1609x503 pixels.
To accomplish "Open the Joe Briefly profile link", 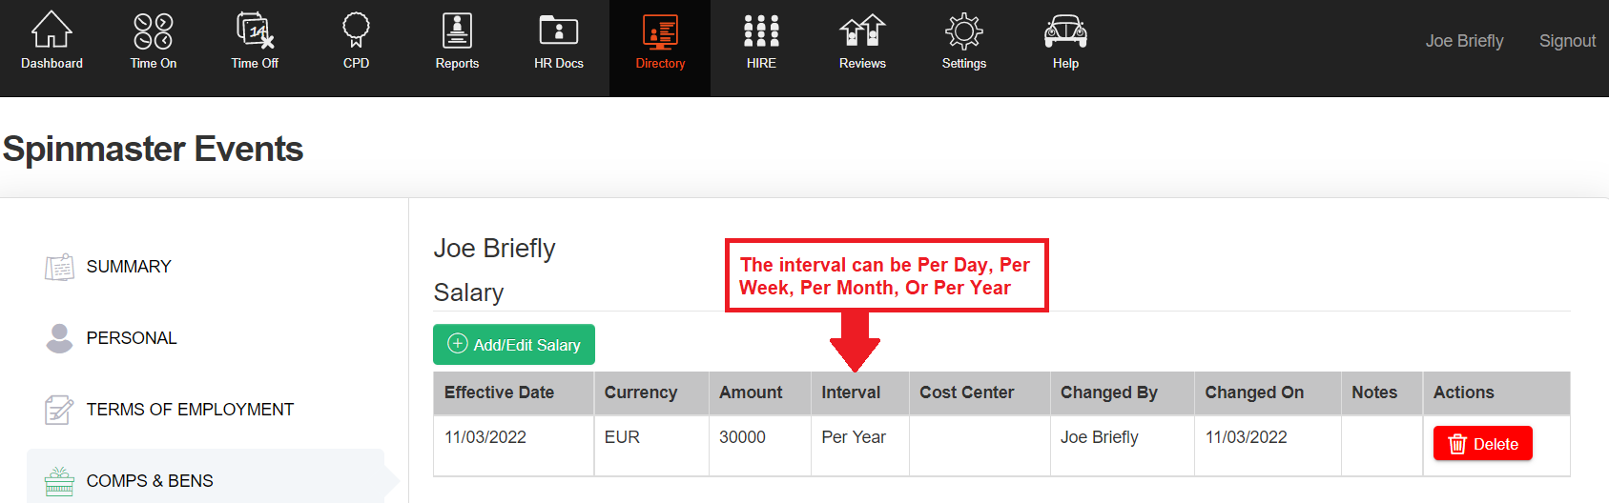I will point(1464,41).
